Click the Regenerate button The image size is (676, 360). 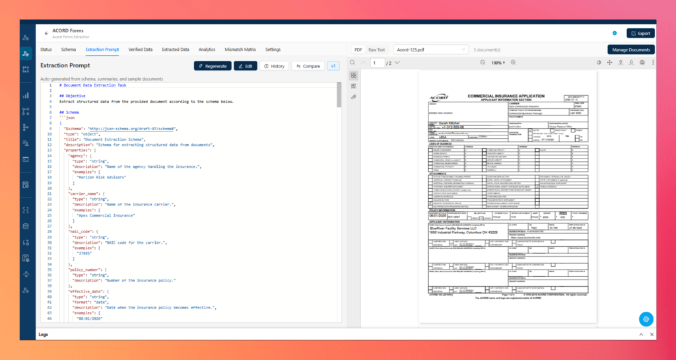click(213, 66)
